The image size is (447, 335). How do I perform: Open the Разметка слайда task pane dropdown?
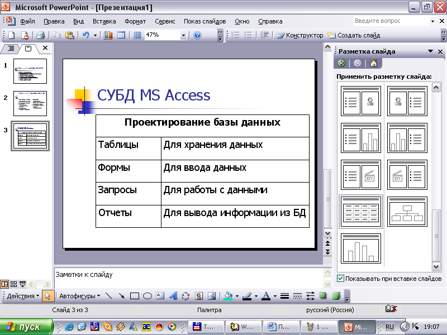click(x=430, y=51)
